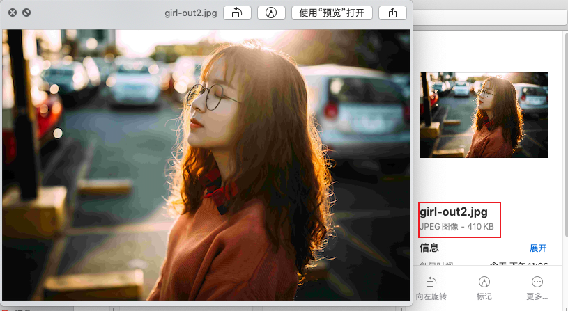Expand file info with the 展开 link
568x311 pixels.
[x=538, y=248]
